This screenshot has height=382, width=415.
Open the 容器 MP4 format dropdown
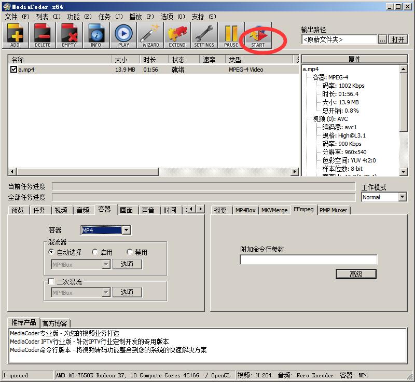(x=127, y=230)
